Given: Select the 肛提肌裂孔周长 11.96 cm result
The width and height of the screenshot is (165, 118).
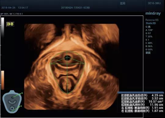Looking at the screenshot, I should [142, 105].
